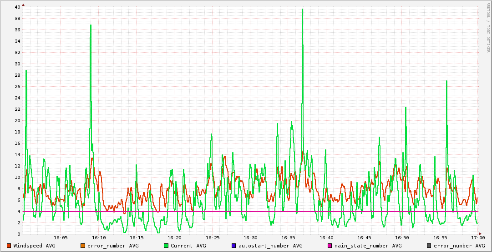Click the tallest green spike's peak near 16:37
492x252 pixels.
coord(302,9)
